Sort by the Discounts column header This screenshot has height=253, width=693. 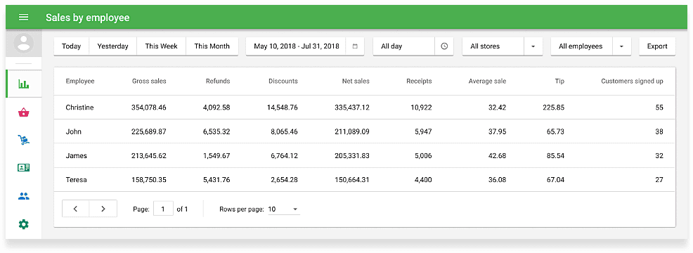pos(283,81)
